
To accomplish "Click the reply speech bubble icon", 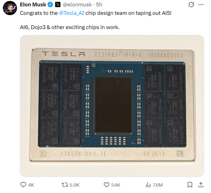I will (x=23, y=185).
